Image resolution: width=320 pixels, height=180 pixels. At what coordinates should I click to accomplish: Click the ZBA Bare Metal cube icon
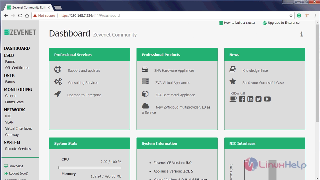(145, 94)
